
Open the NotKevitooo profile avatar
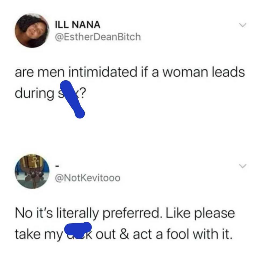[32, 171]
